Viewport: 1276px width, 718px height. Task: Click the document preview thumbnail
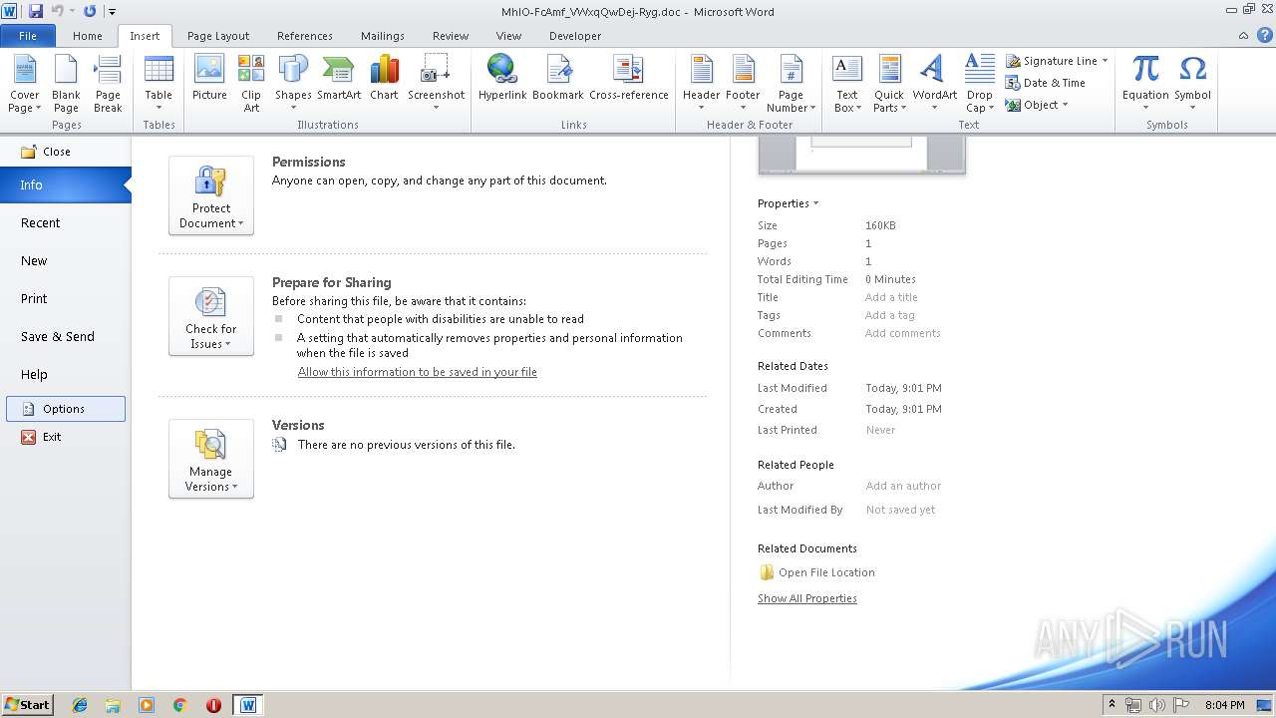click(x=861, y=156)
